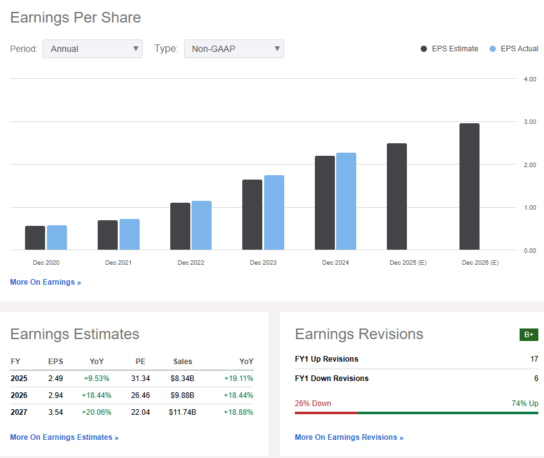The width and height of the screenshot is (544, 458).
Task: Select the Dec 2024 EPS Actual bar
Action: pos(345,200)
